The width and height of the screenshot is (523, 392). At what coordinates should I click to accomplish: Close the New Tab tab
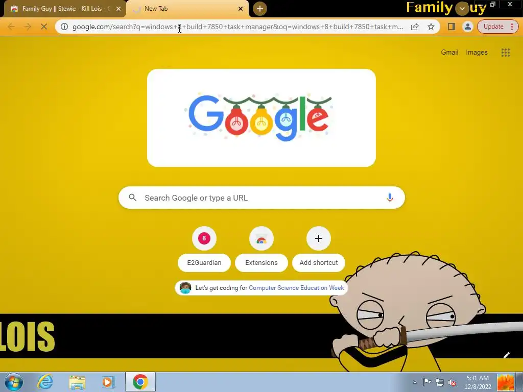[x=241, y=9]
